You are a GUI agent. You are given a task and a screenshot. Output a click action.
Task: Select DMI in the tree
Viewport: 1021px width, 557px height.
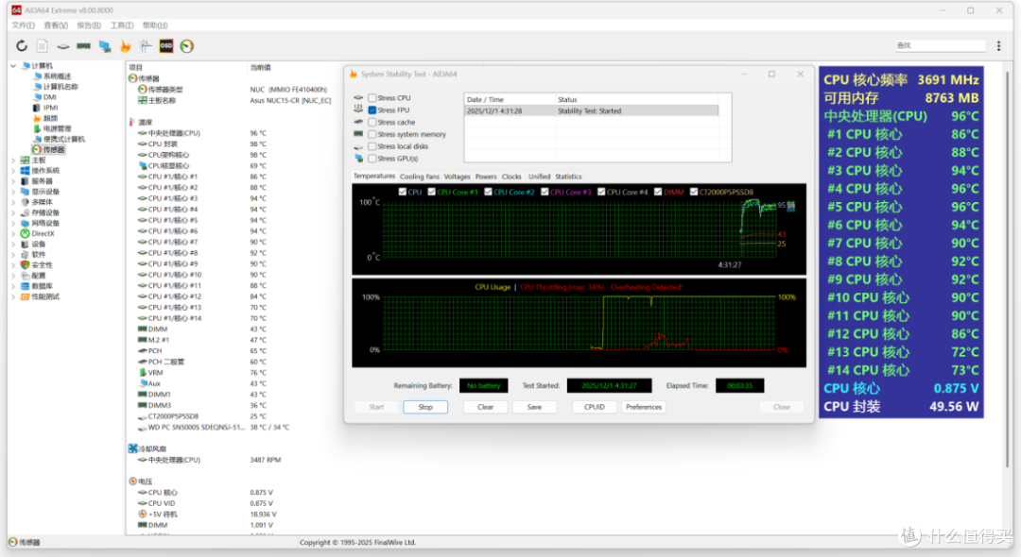tap(49, 97)
